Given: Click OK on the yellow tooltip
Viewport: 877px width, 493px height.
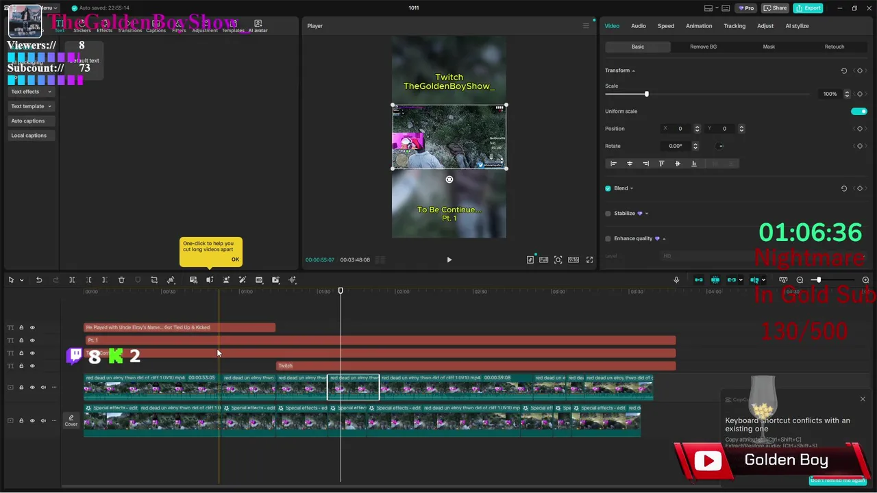Looking at the screenshot, I should (x=235, y=260).
